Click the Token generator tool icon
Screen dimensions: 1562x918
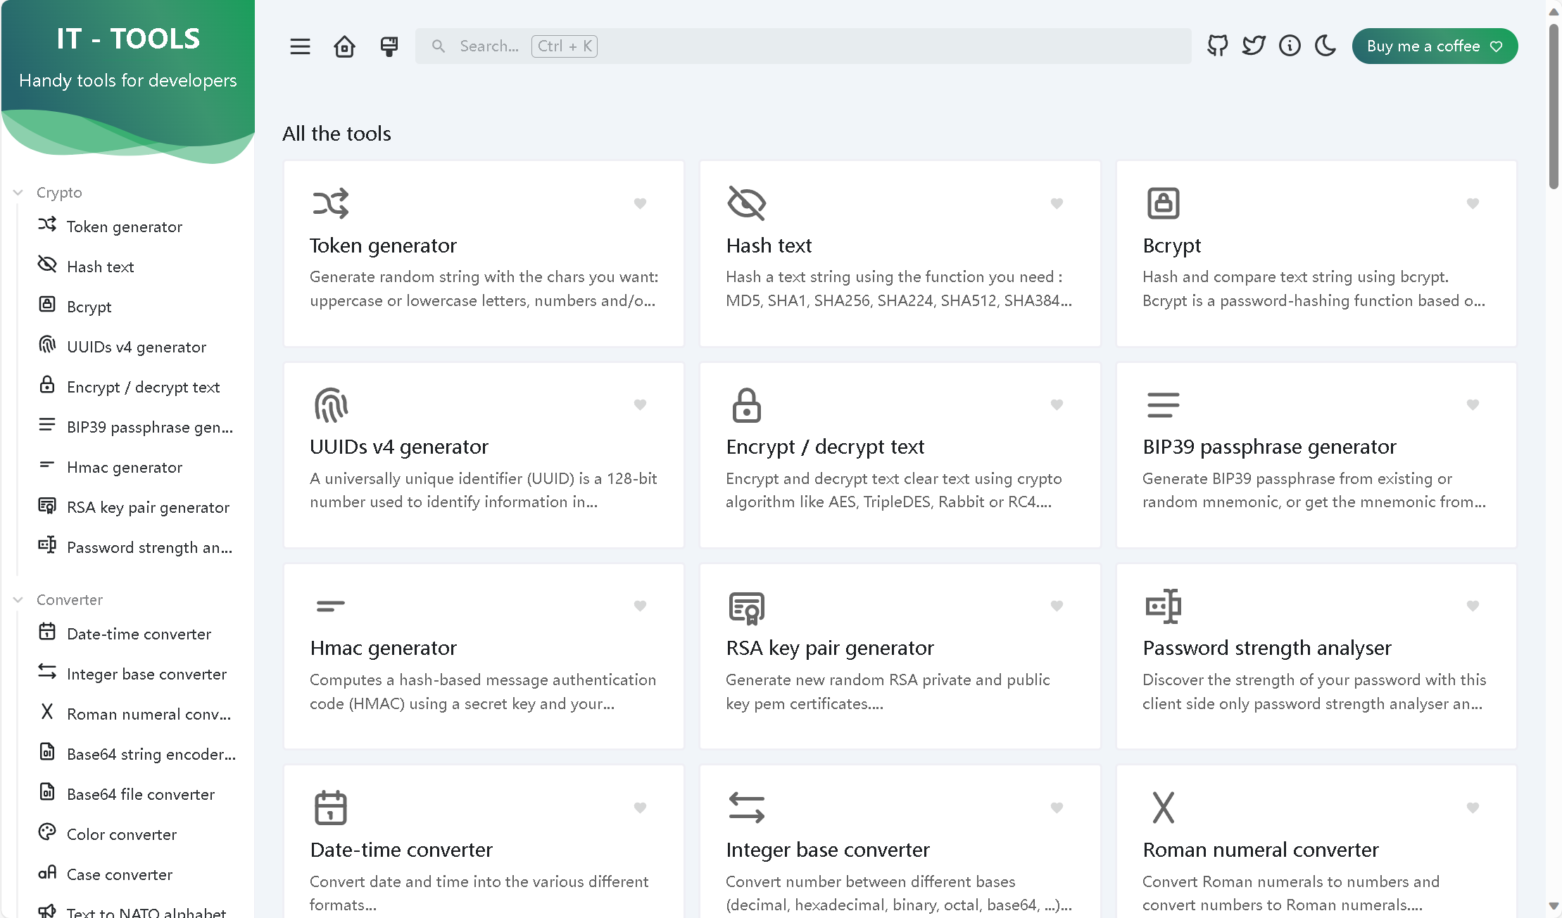330,203
